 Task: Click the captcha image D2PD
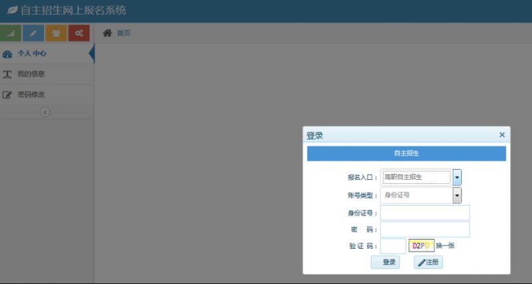pos(422,246)
